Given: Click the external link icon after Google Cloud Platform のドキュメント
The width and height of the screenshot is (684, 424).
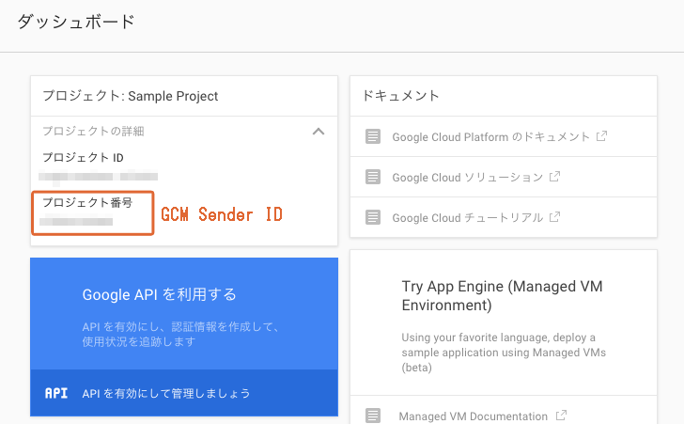Looking at the screenshot, I should point(601,135).
